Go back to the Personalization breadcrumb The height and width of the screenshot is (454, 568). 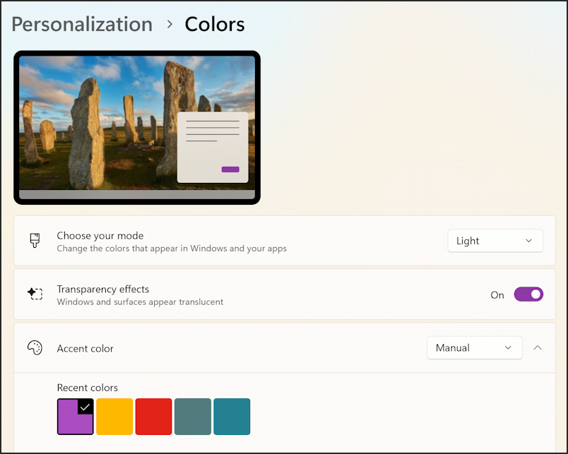click(82, 24)
